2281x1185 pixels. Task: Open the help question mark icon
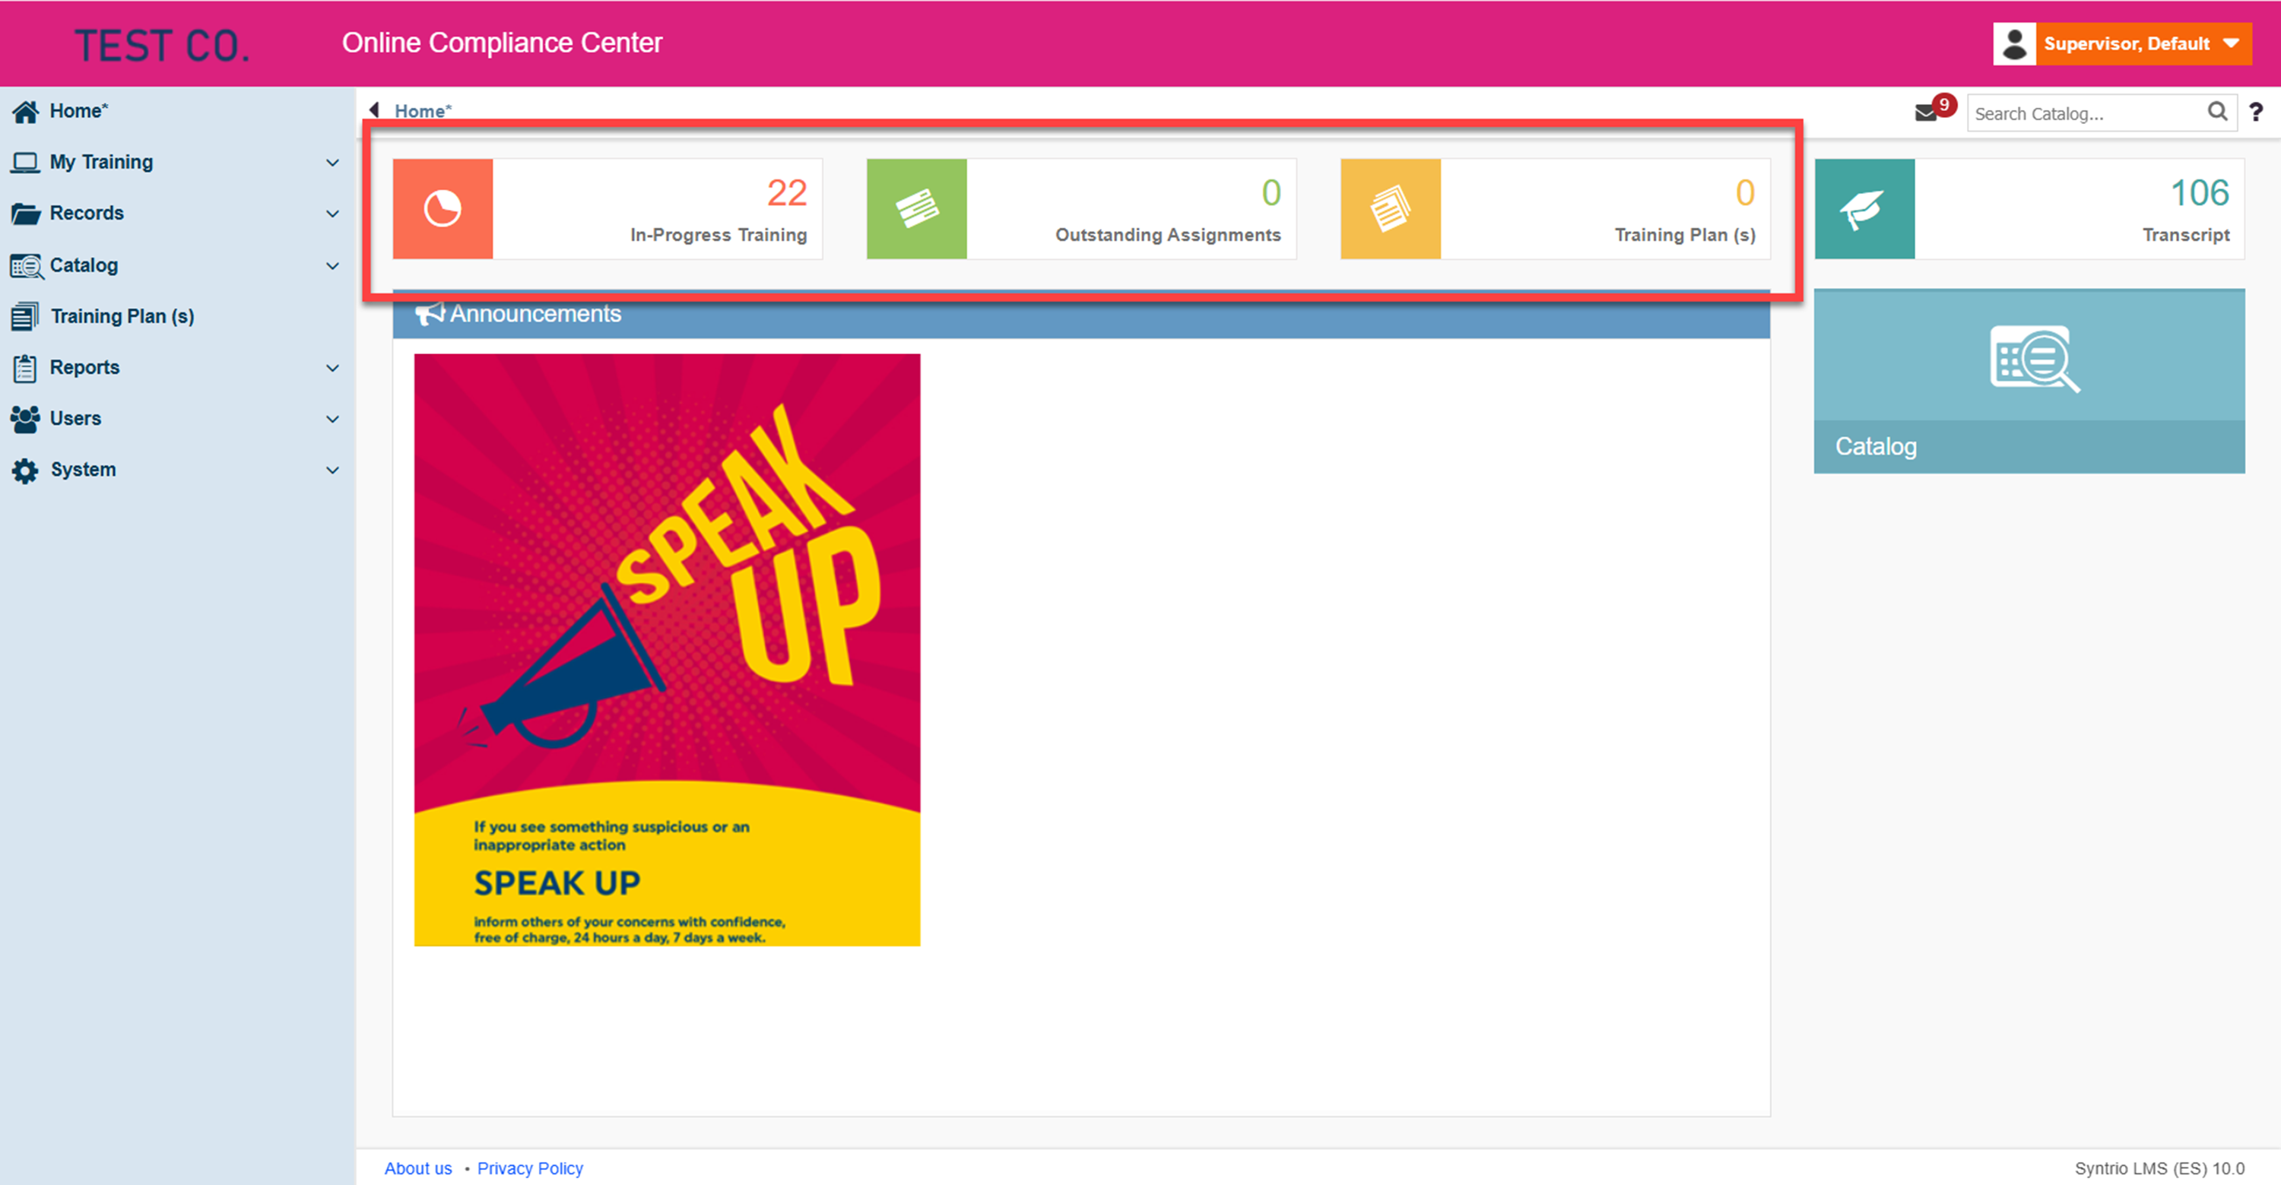click(2255, 112)
